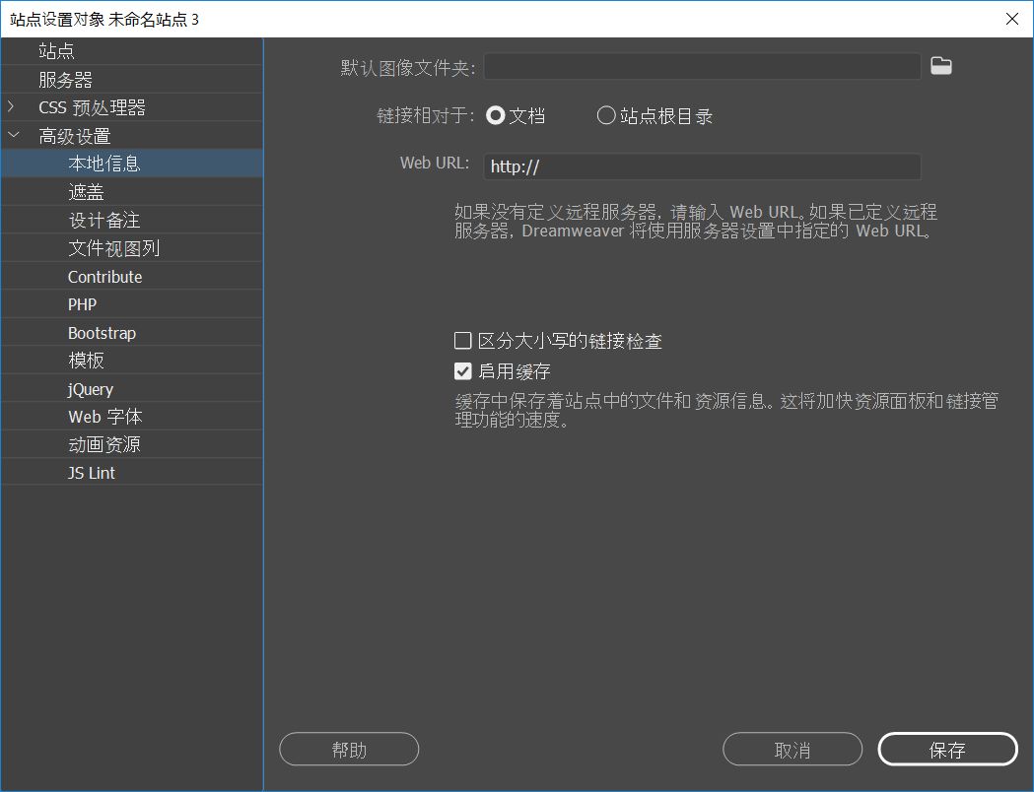
Task: Open the 遮盖 settings page
Action: tap(132, 192)
